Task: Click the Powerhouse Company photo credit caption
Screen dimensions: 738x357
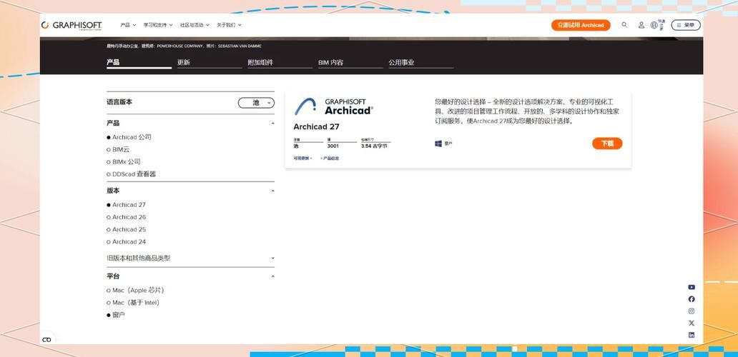Action: click(x=184, y=46)
